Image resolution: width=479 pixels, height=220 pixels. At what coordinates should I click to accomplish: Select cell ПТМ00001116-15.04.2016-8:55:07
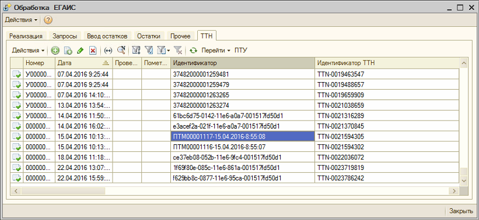click(x=243, y=147)
